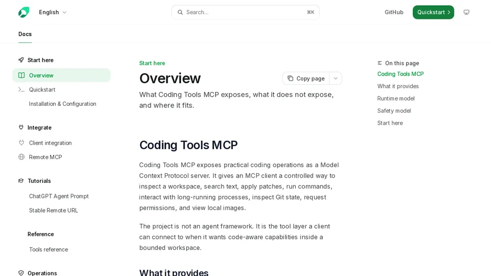Click the Operations sidebar section heading
Screen dimensions: 491x276
coord(42,273)
